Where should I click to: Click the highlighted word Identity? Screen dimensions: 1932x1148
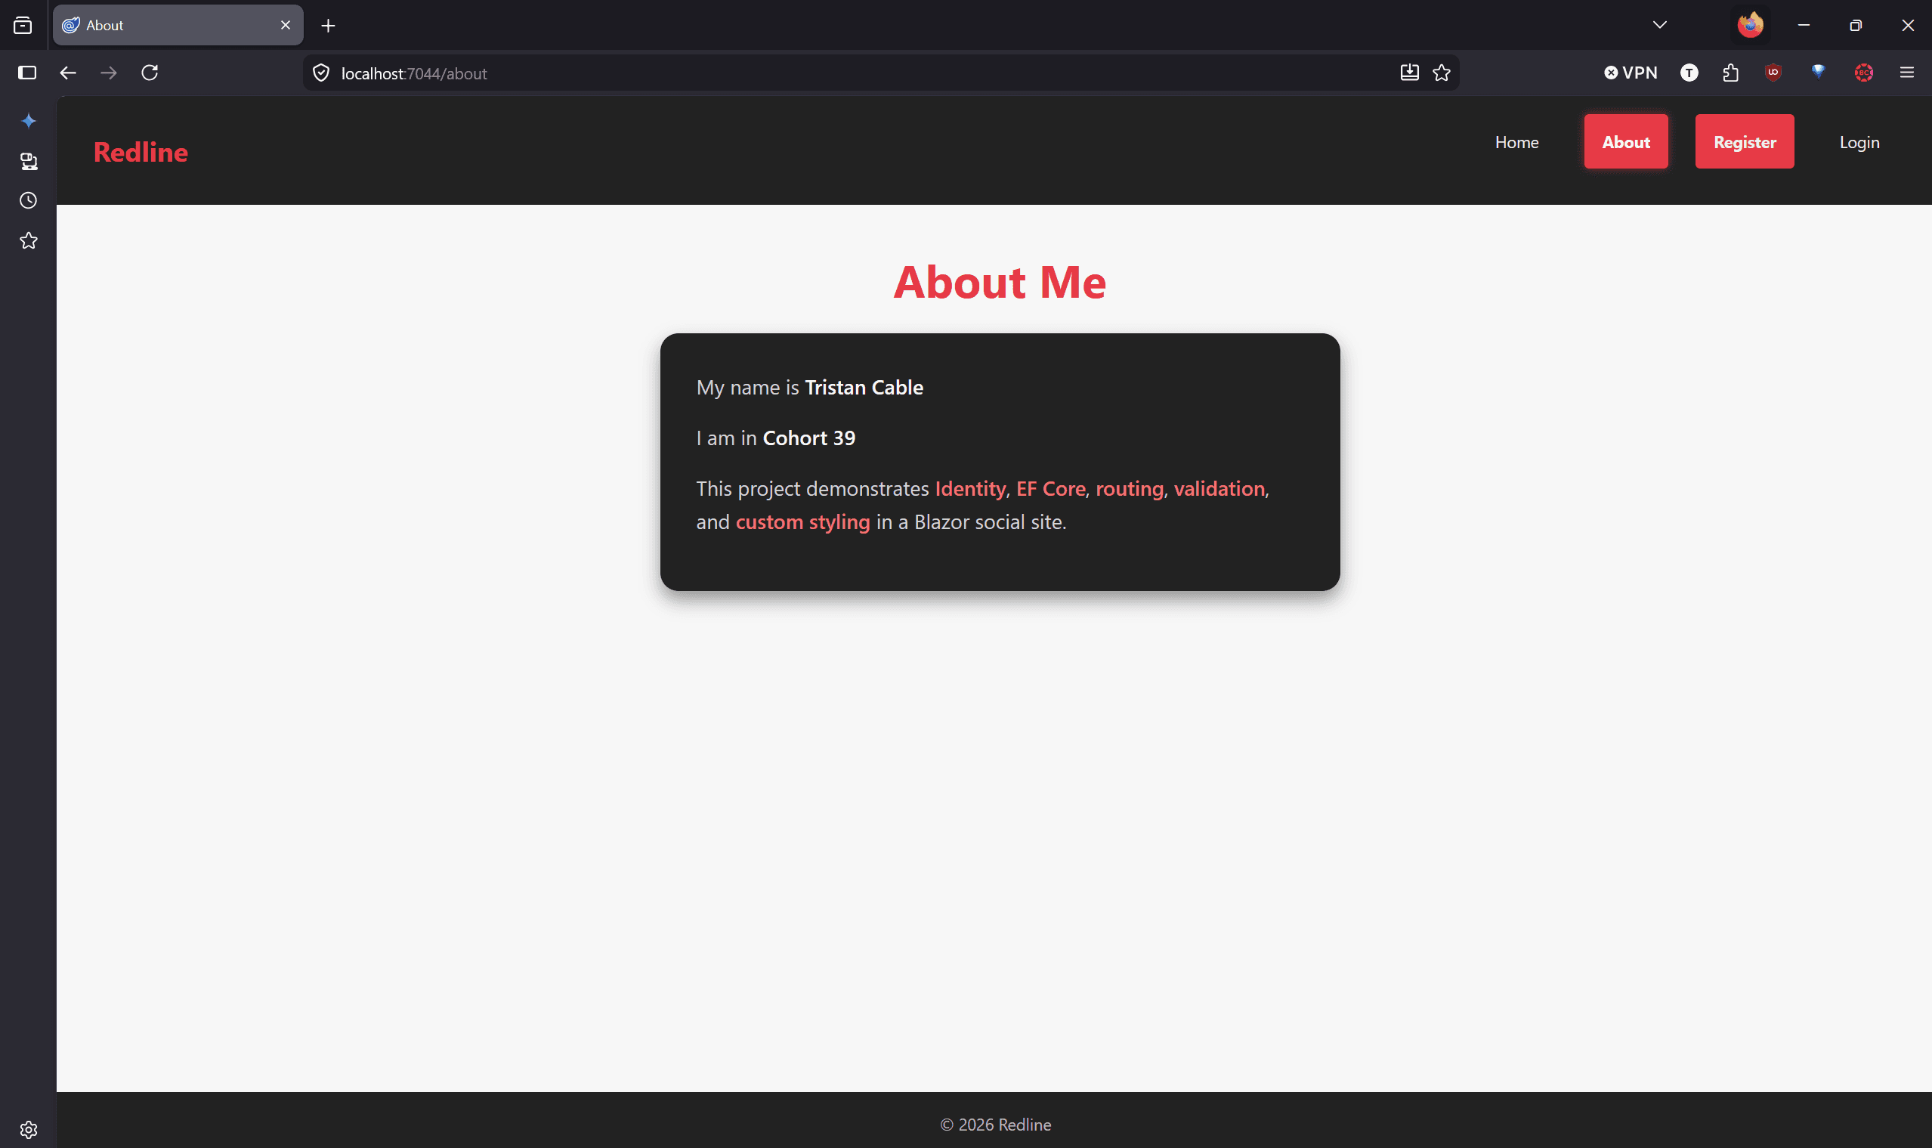tap(970, 488)
